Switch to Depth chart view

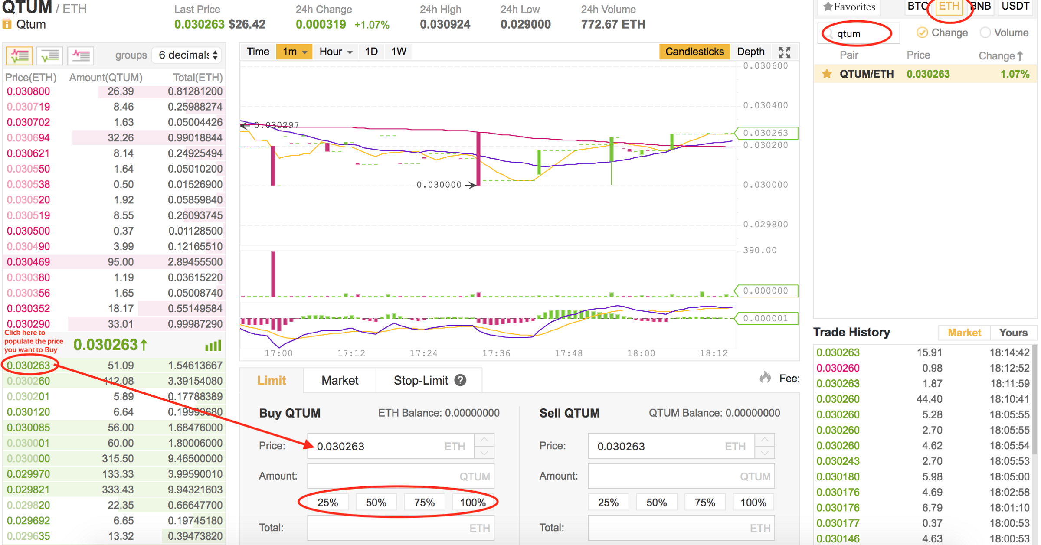750,52
